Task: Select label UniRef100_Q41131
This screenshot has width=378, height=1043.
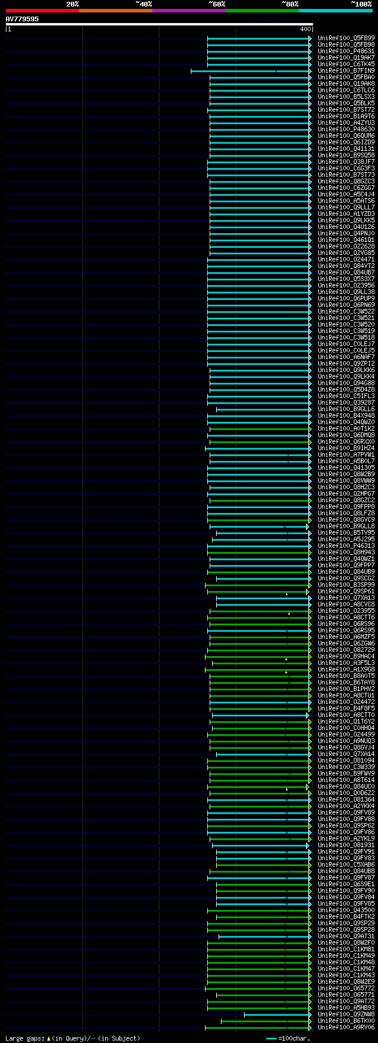Action: coord(346,148)
